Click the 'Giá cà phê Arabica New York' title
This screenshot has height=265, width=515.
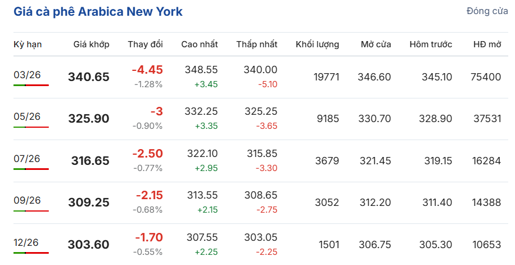click(x=98, y=12)
